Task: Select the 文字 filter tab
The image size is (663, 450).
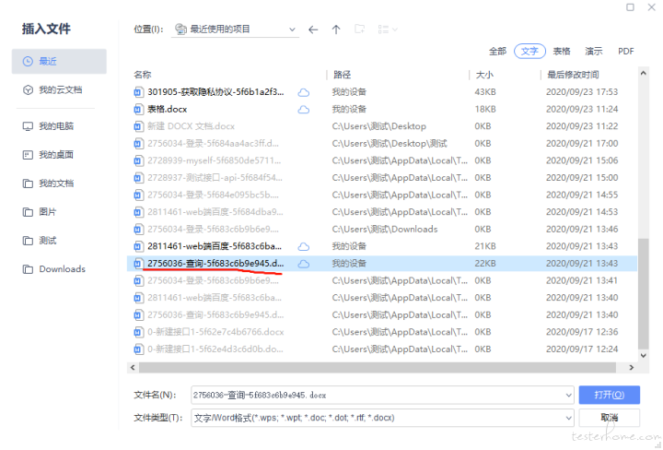Action: (529, 52)
